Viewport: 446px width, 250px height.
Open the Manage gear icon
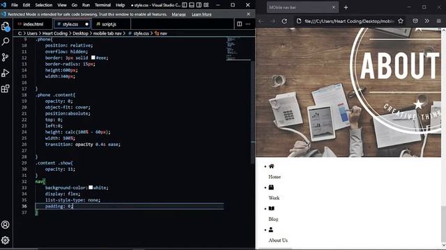pos(6,240)
